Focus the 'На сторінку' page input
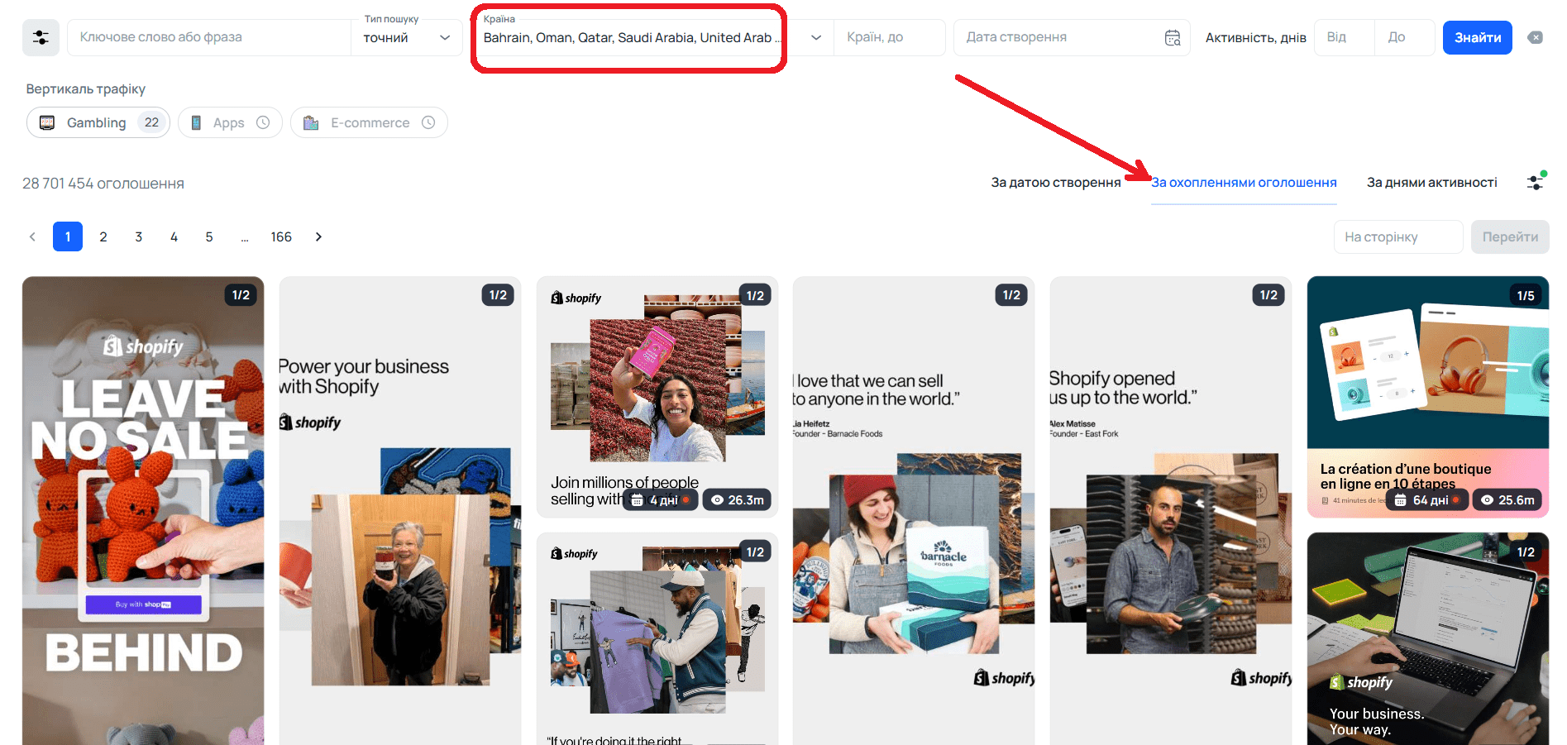This screenshot has height=745, width=1567. pyautogui.click(x=1398, y=236)
